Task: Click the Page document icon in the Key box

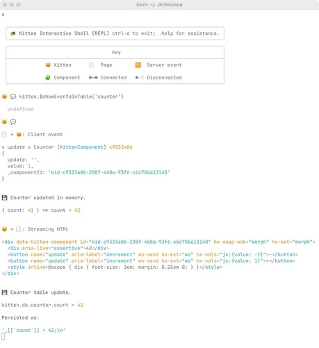Action: [91, 65]
